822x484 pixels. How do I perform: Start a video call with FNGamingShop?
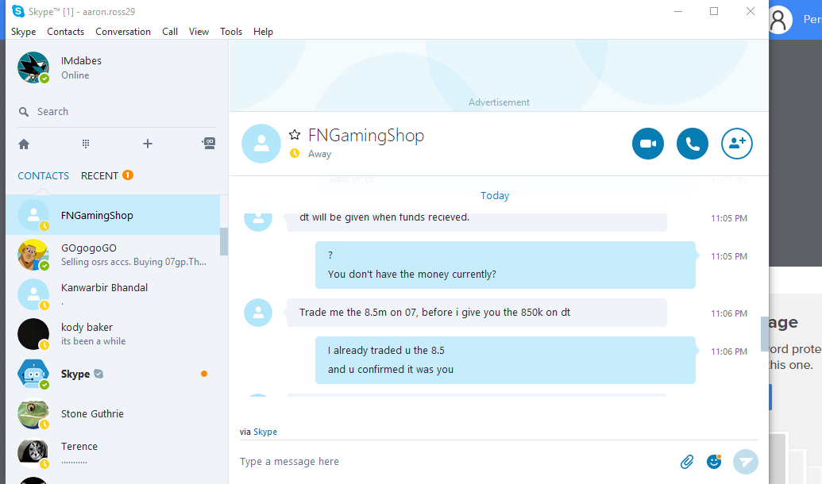click(648, 144)
